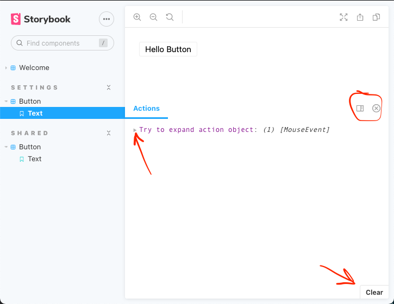The height and width of the screenshot is (304, 394).
Task: Clear the actions log
Action: [x=374, y=292]
